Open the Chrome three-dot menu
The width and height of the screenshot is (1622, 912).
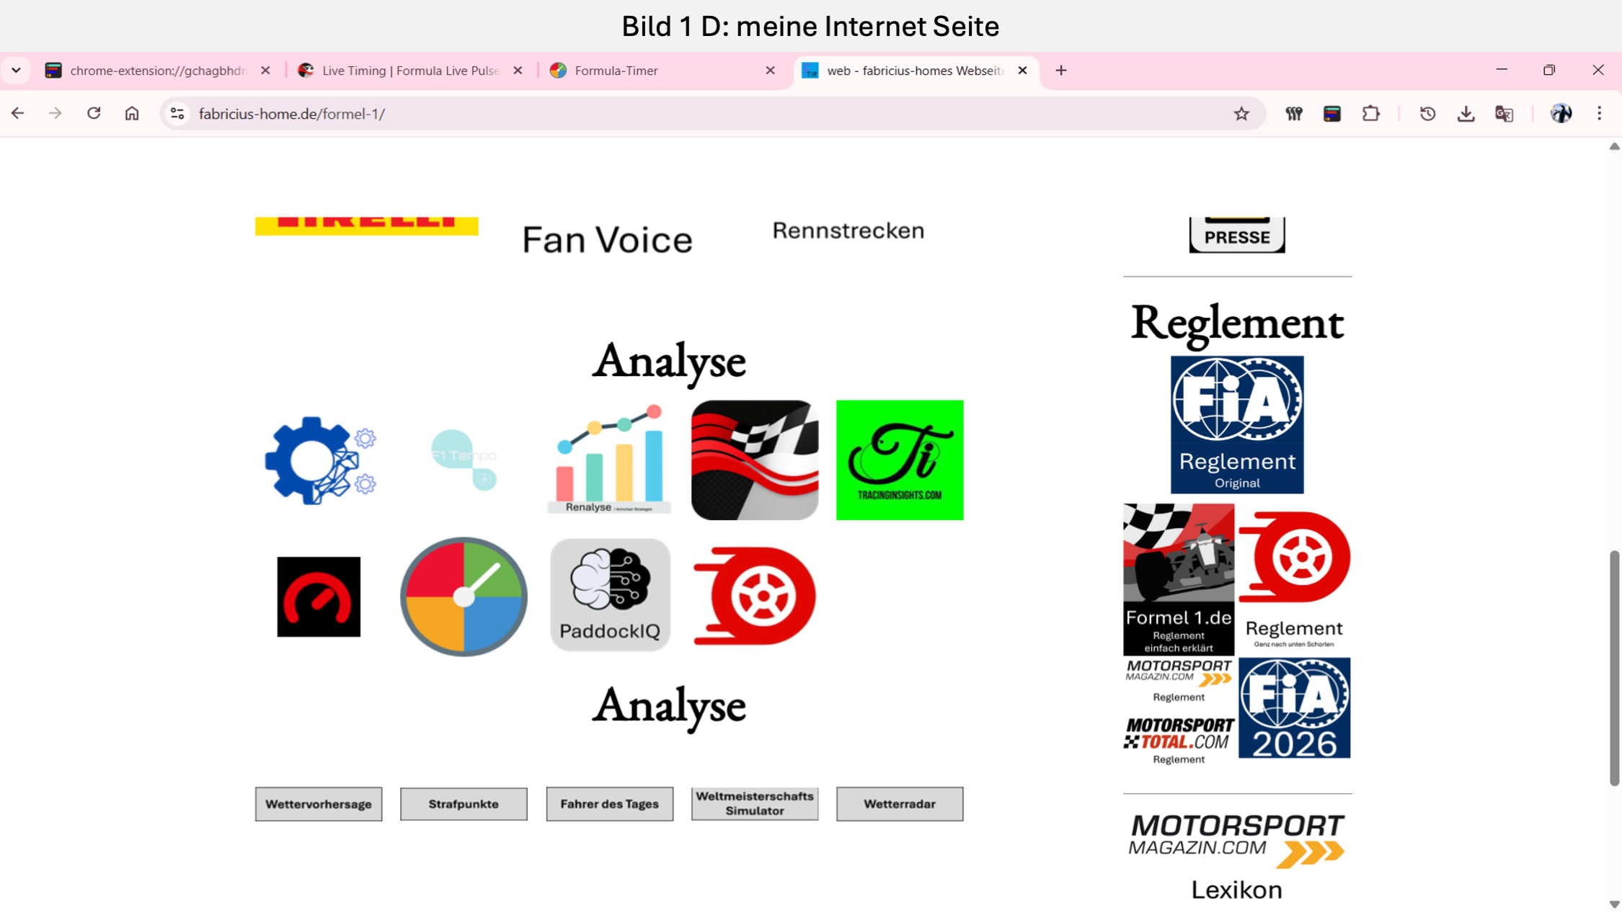[1599, 114]
